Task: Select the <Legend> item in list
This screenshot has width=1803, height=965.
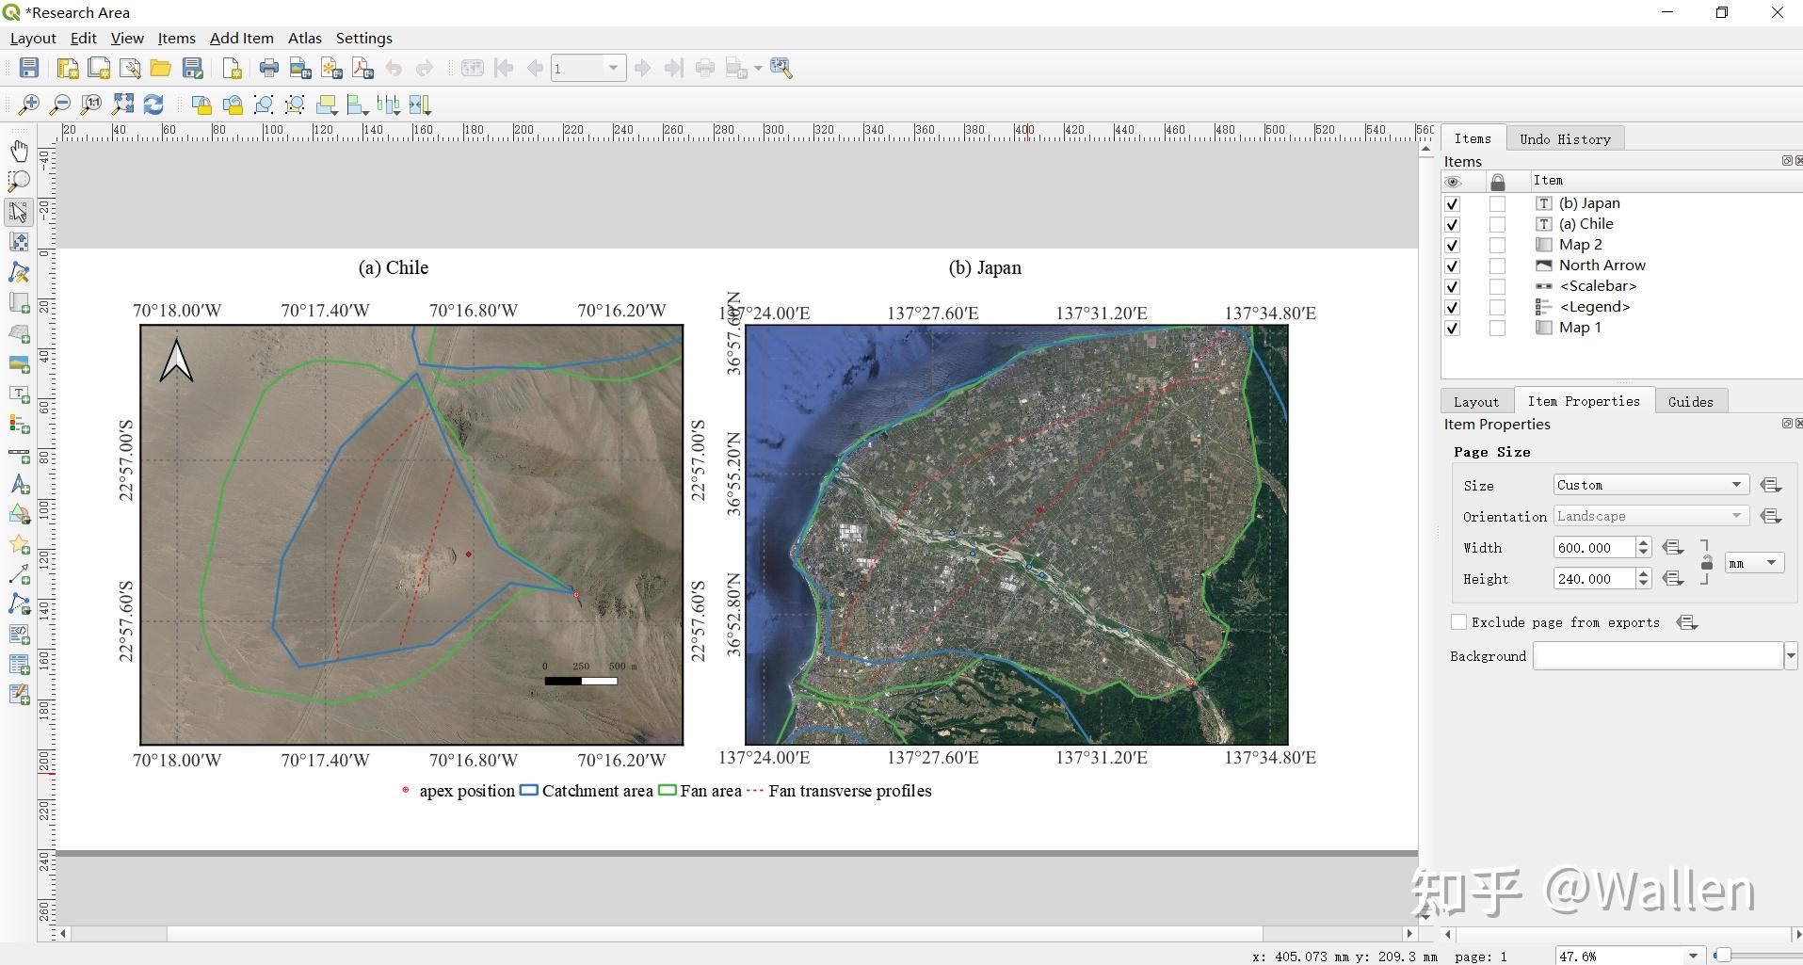Action: (1594, 307)
